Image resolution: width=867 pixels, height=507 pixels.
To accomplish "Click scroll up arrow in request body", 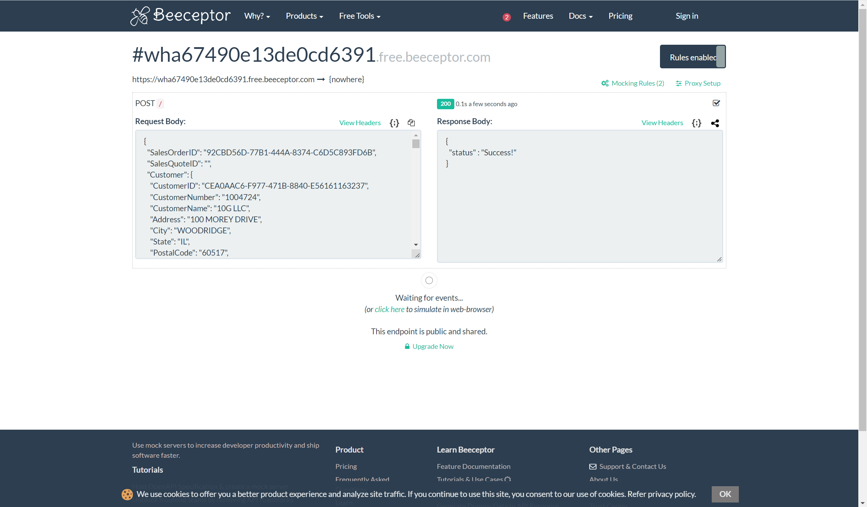I will (x=416, y=135).
